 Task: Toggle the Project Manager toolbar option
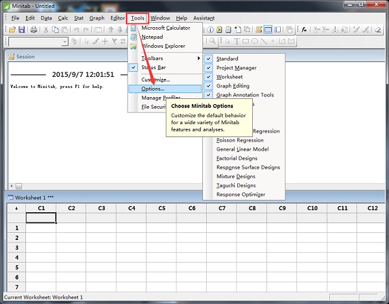coord(236,68)
